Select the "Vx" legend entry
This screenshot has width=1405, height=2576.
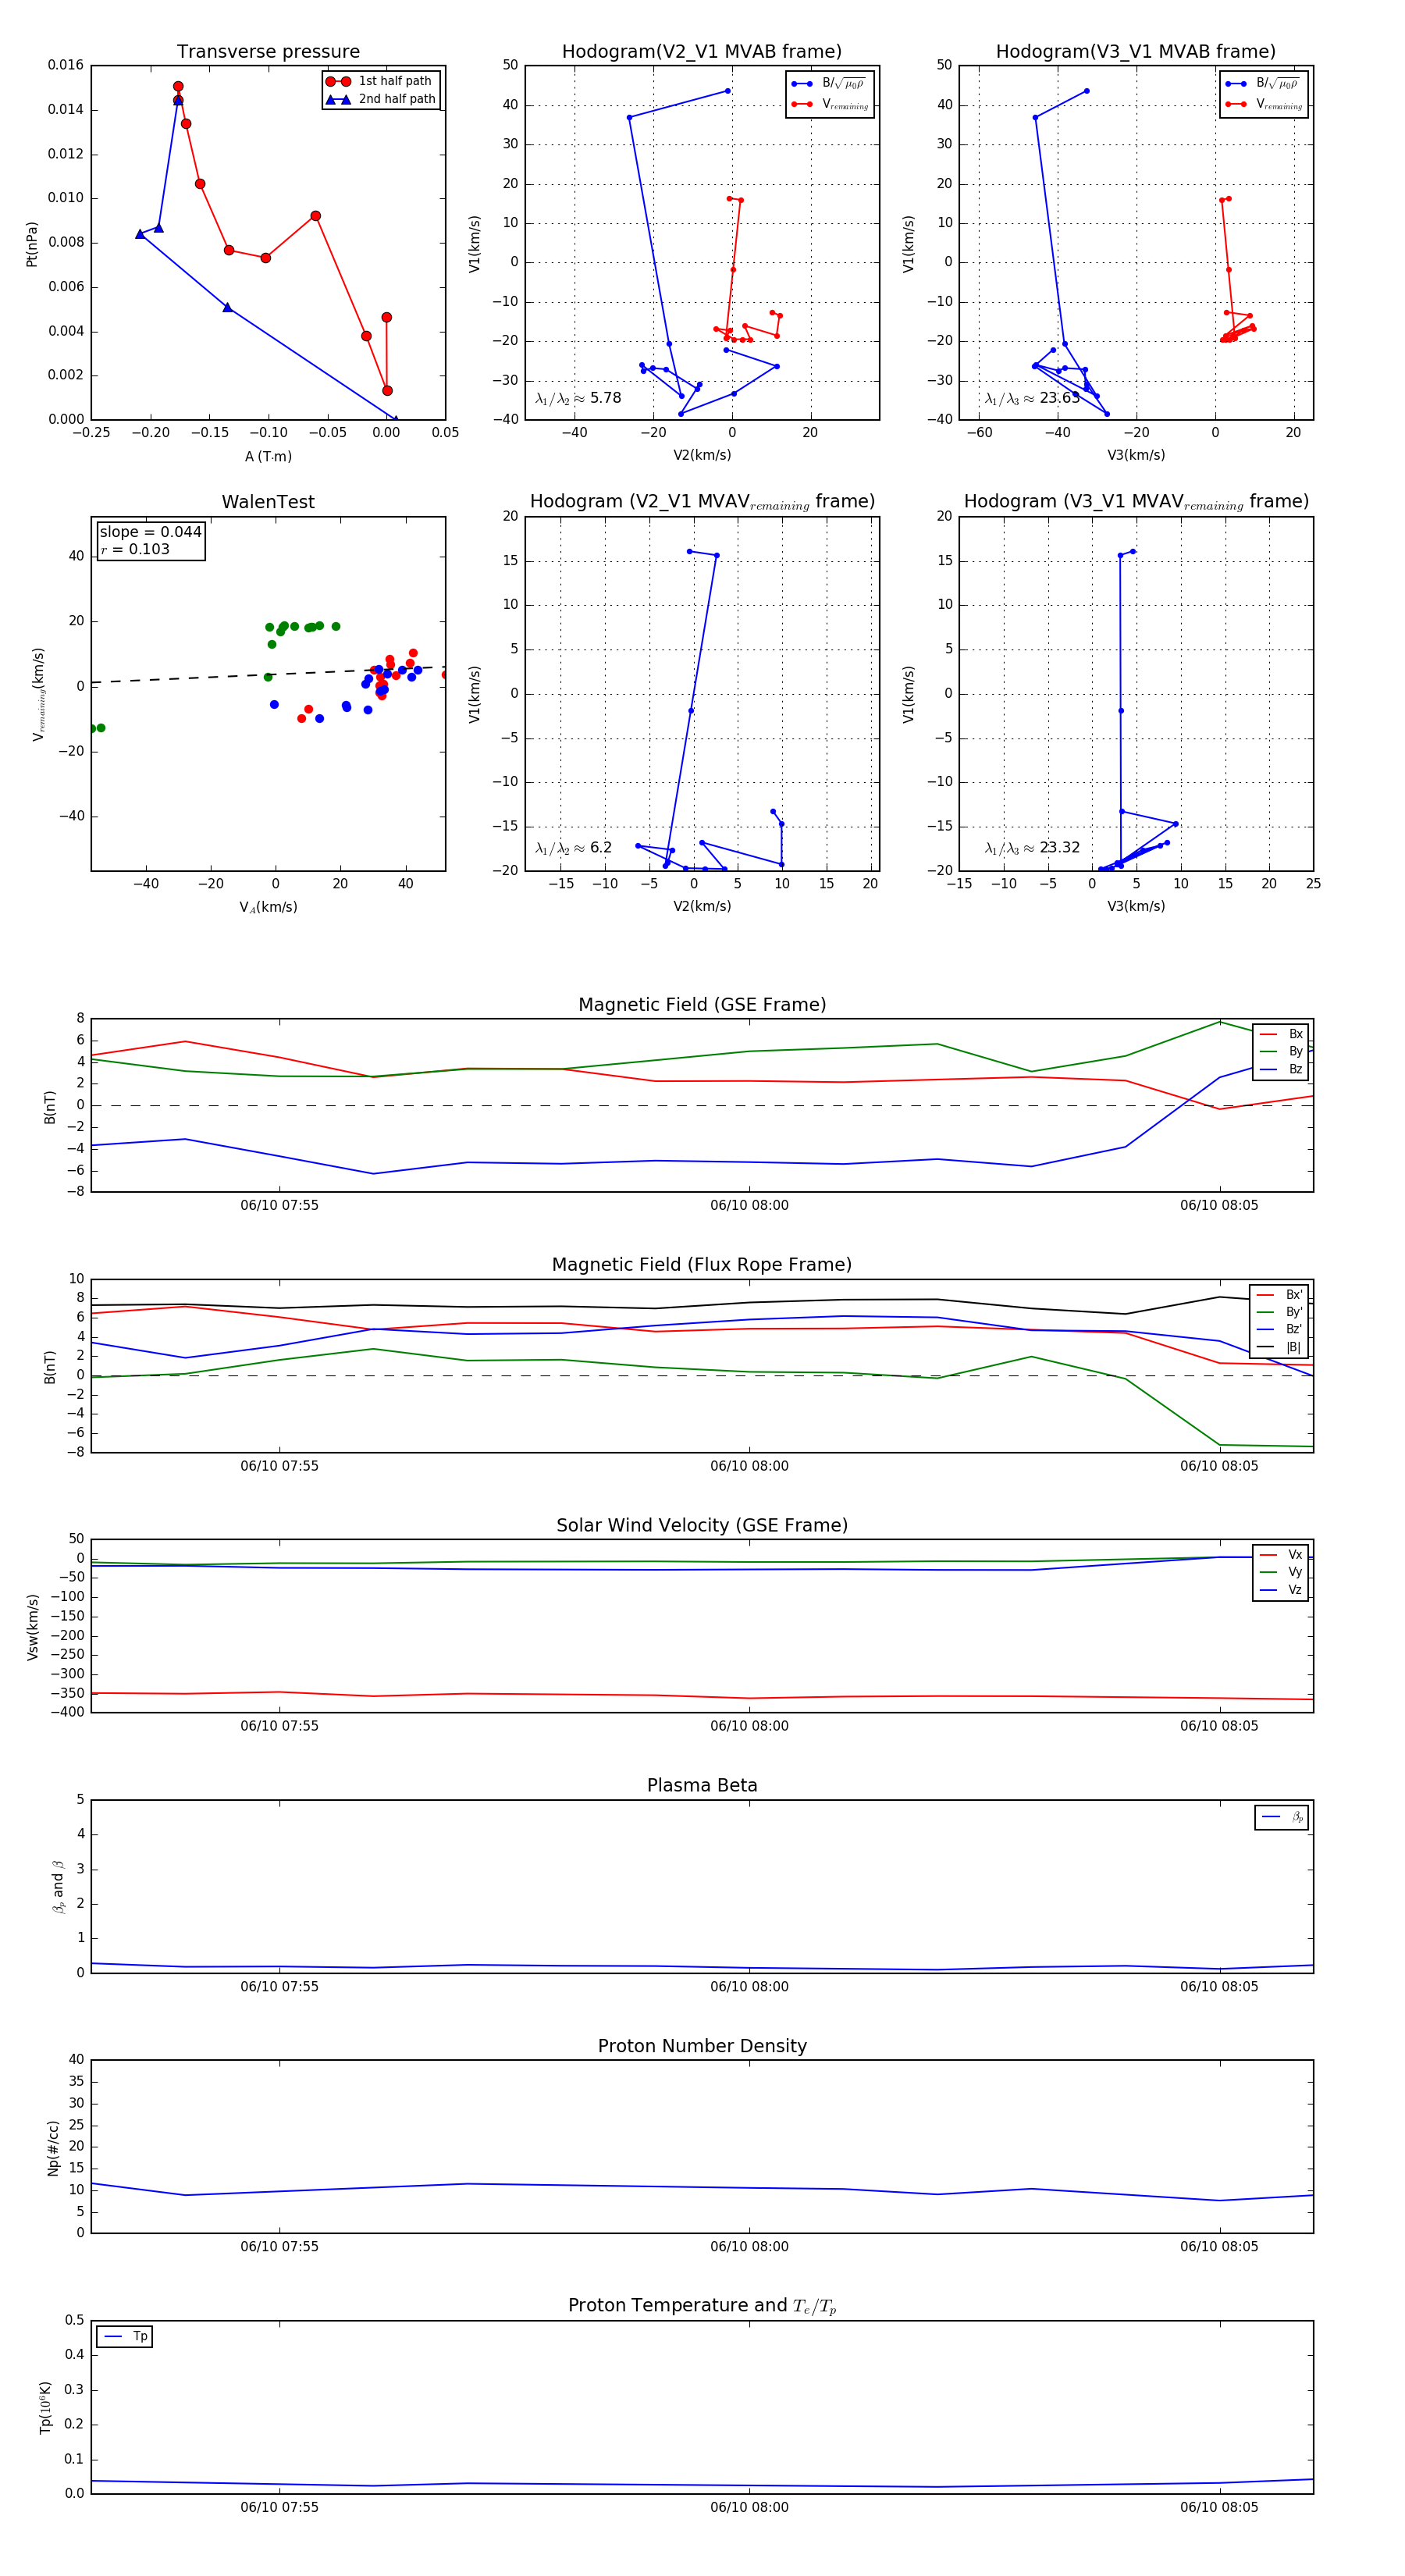click(1281, 1555)
